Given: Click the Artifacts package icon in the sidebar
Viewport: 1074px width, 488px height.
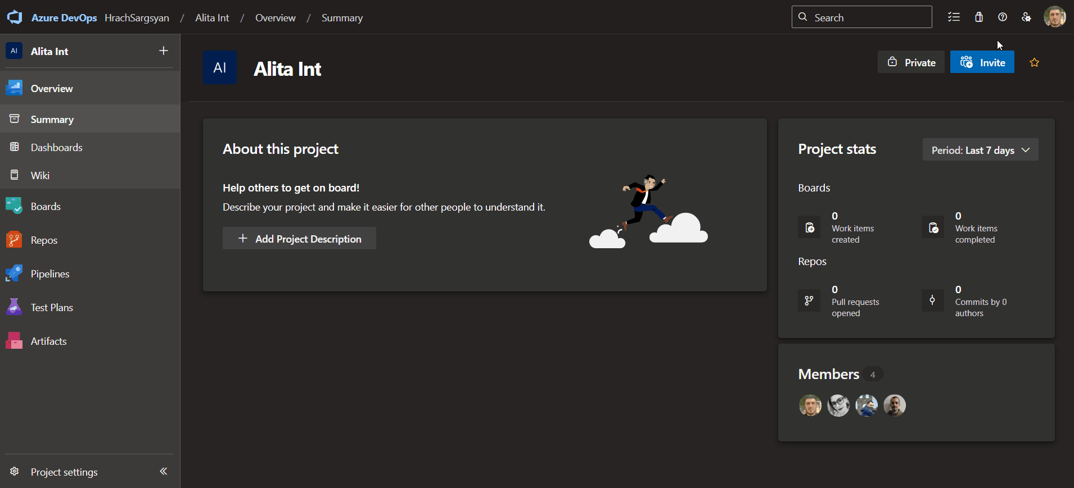Looking at the screenshot, I should click(x=14, y=341).
